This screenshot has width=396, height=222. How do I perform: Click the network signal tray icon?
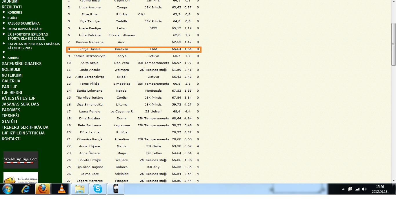[x=357, y=189]
